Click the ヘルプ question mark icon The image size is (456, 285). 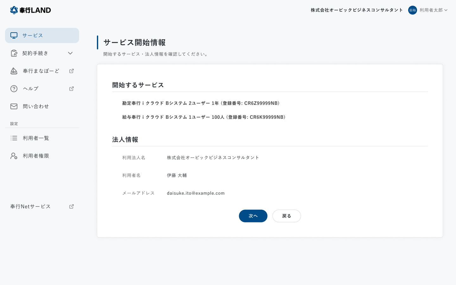tap(14, 89)
